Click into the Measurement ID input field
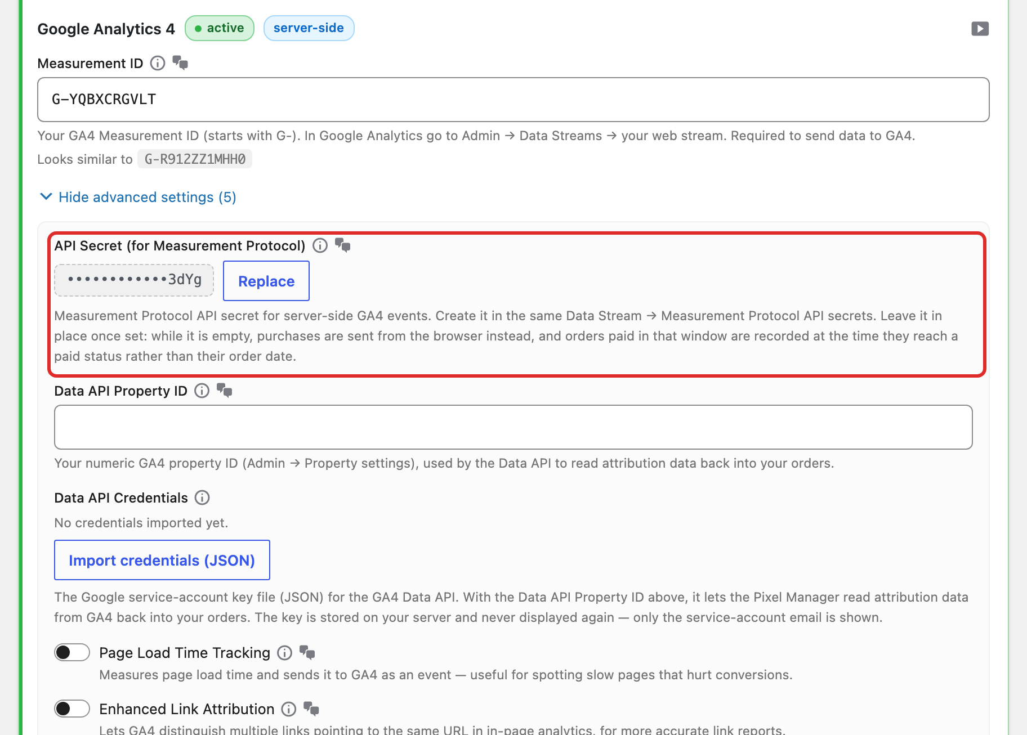Image resolution: width=1027 pixels, height=735 pixels. coord(513,100)
